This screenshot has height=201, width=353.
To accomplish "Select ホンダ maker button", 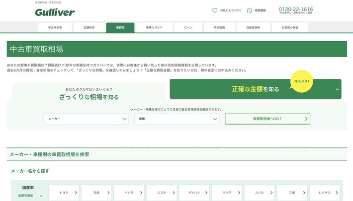I will click(129, 193).
